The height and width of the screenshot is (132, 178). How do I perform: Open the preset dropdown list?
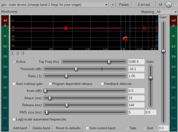point(55,5)
